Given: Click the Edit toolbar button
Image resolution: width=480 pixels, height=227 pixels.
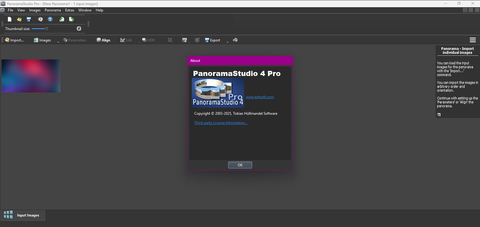Looking at the screenshot, I should tap(126, 40).
